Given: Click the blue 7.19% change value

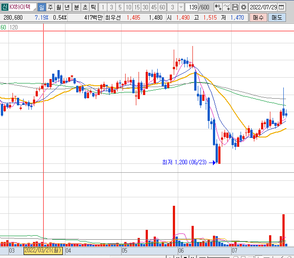Looking at the screenshot, I should 41,18.
